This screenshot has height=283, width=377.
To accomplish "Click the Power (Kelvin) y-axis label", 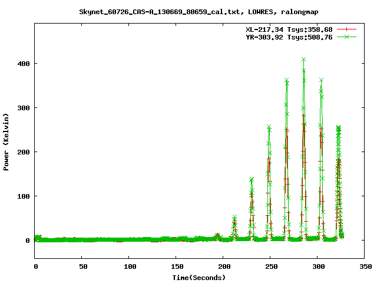I will pos(6,142).
